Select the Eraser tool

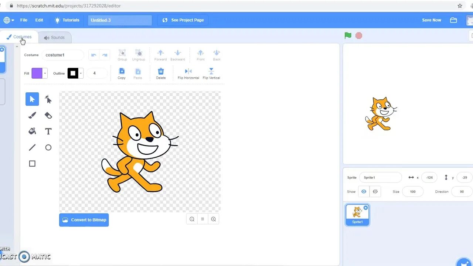click(x=48, y=115)
